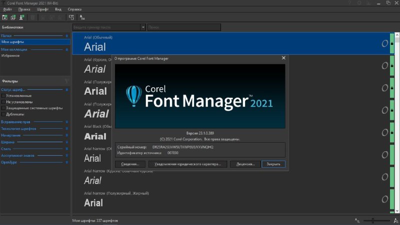Open the Вид menu
400x225 pixels.
pos(58,9)
